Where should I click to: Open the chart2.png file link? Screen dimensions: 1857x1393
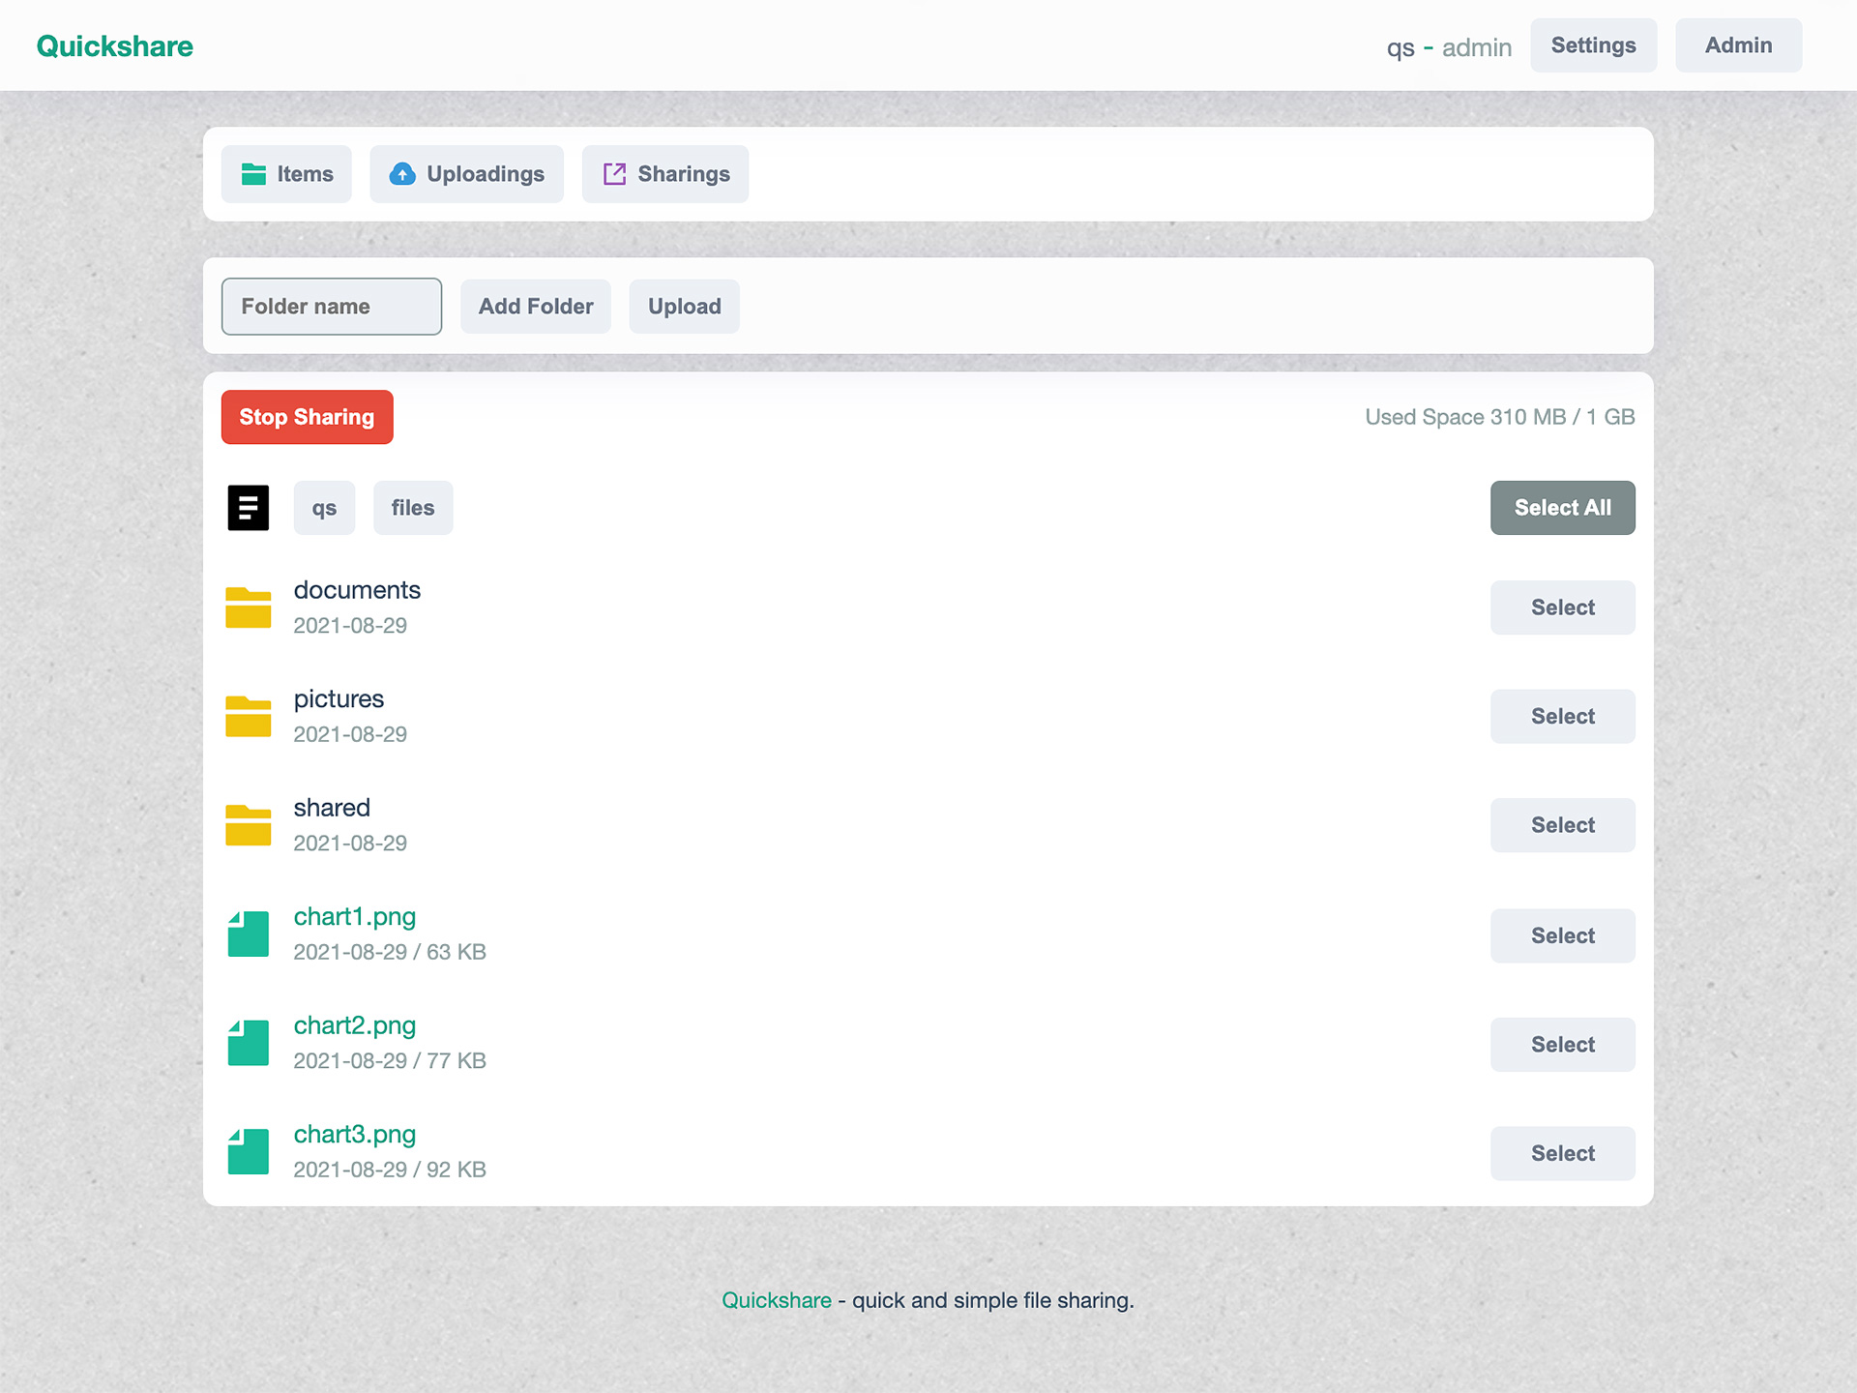pos(355,1026)
